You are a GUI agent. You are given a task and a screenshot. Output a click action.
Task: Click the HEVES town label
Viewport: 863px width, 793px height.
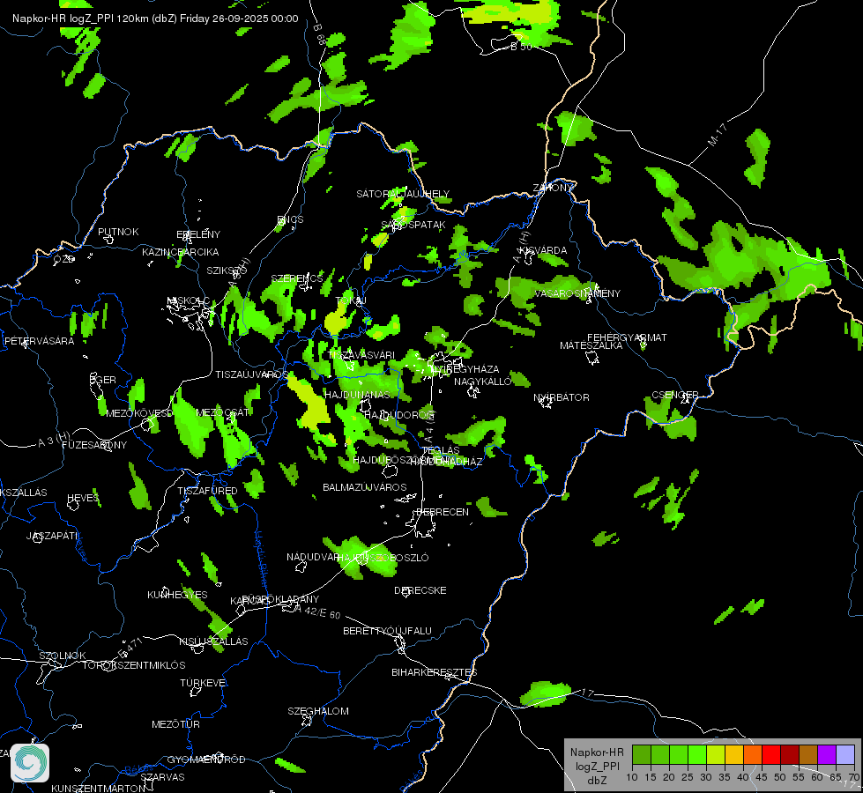pos(83,498)
